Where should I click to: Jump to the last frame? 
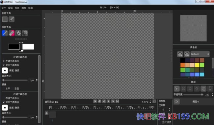(117, 101)
